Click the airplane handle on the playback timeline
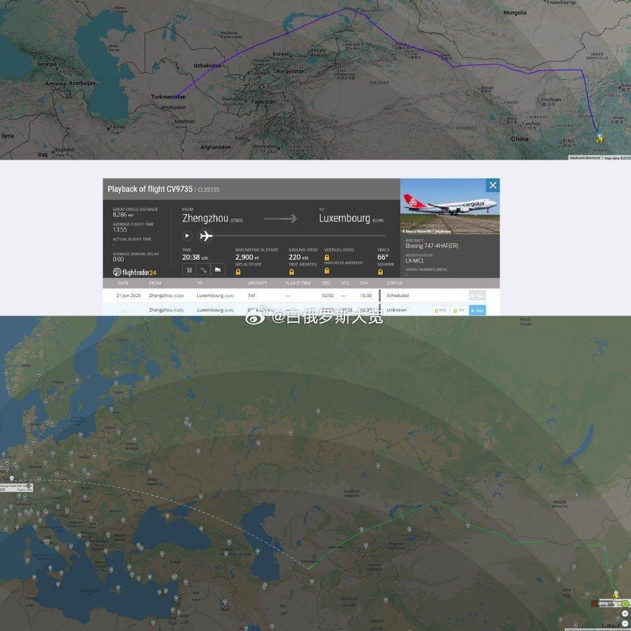Screen dimensions: 631x631 pos(206,236)
